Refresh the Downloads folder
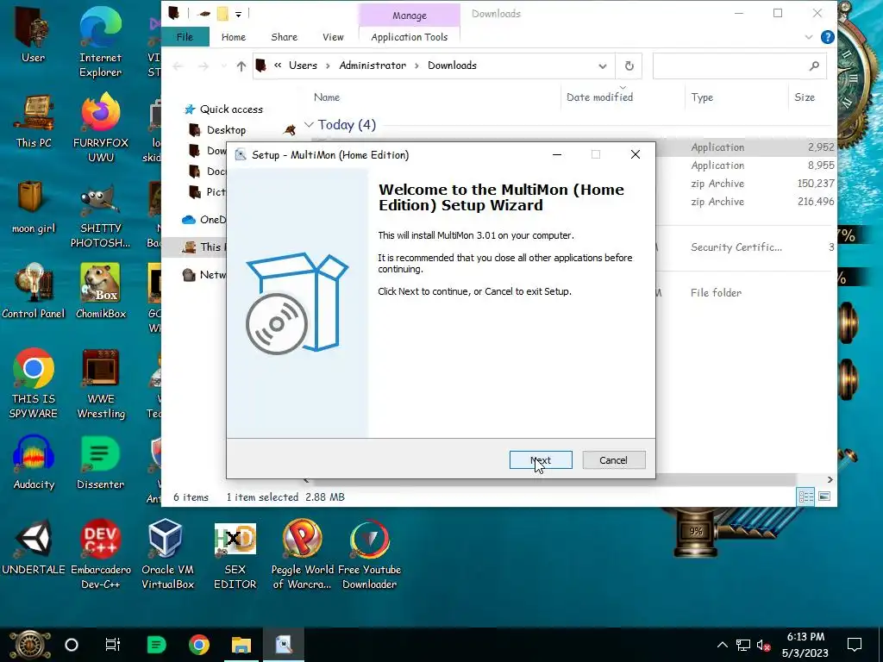The height and width of the screenshot is (662, 883). click(629, 66)
